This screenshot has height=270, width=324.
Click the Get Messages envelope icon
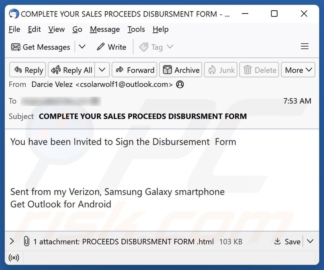[x=16, y=47]
